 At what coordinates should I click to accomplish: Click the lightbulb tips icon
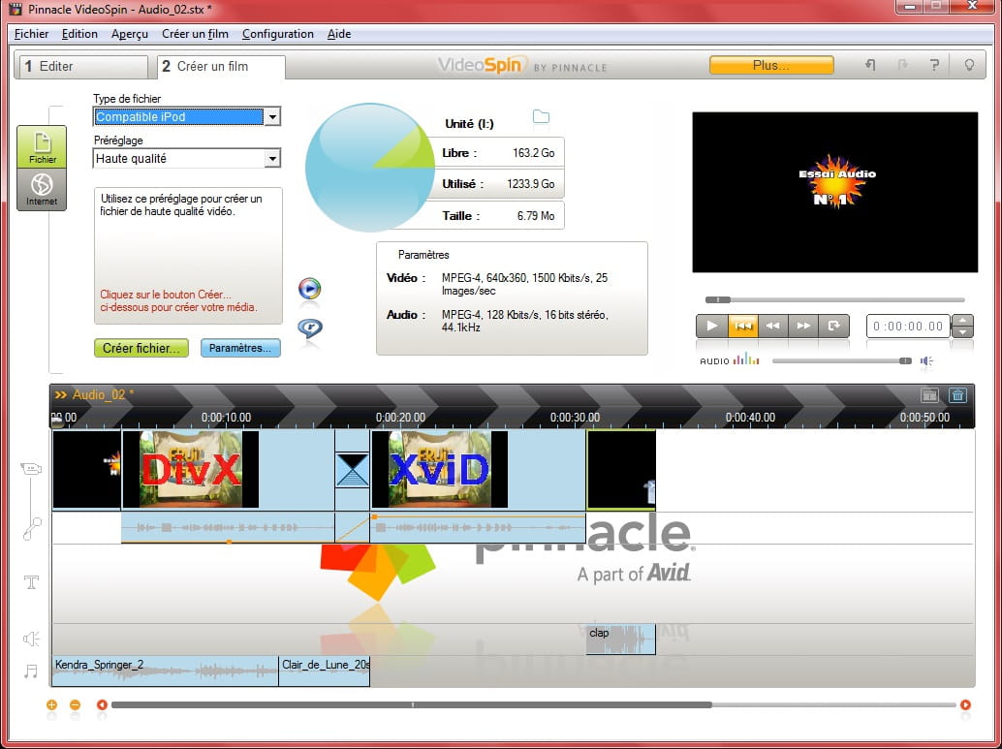tap(969, 65)
